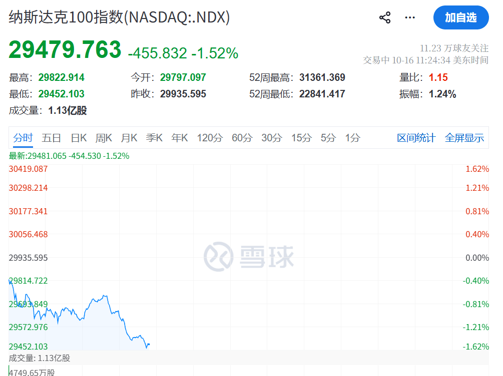Screen dimensions: 503x376
Task: Click the change value -455.832 -1.52%
Action: (183, 53)
